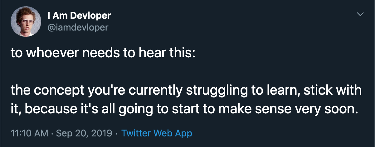Visit the @iamdevloper handle link

click(x=78, y=27)
